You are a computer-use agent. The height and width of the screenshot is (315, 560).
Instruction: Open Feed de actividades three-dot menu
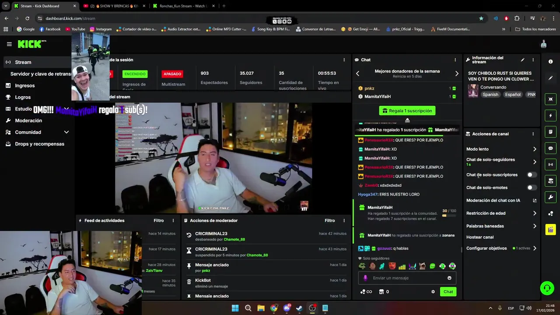pos(173,220)
